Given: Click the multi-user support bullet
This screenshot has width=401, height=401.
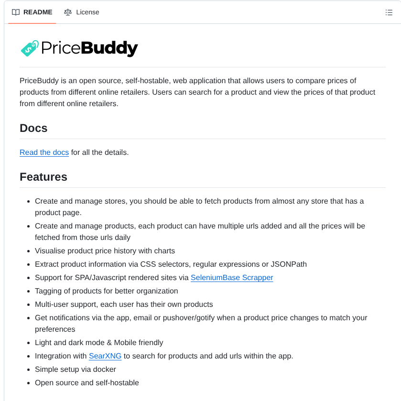Looking at the screenshot, I should (124, 304).
